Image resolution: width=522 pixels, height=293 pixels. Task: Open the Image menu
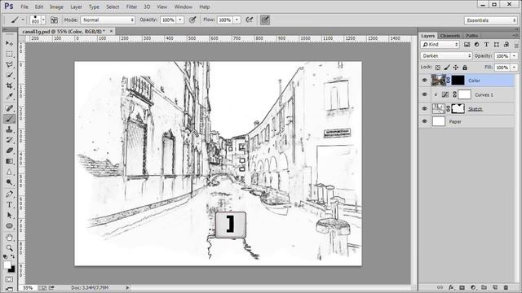click(56, 7)
